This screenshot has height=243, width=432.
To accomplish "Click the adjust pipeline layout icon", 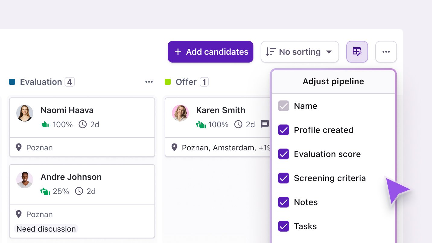I will pos(357,52).
